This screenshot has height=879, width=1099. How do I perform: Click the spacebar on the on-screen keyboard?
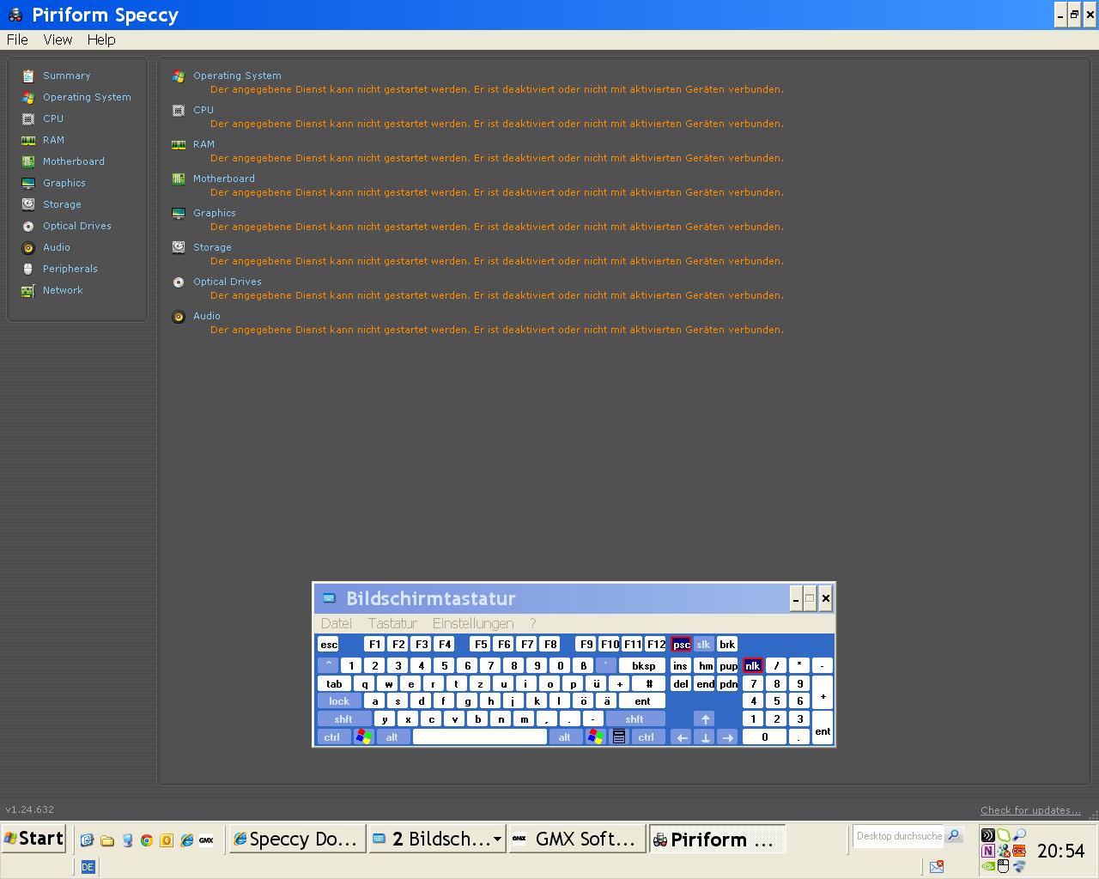480,737
